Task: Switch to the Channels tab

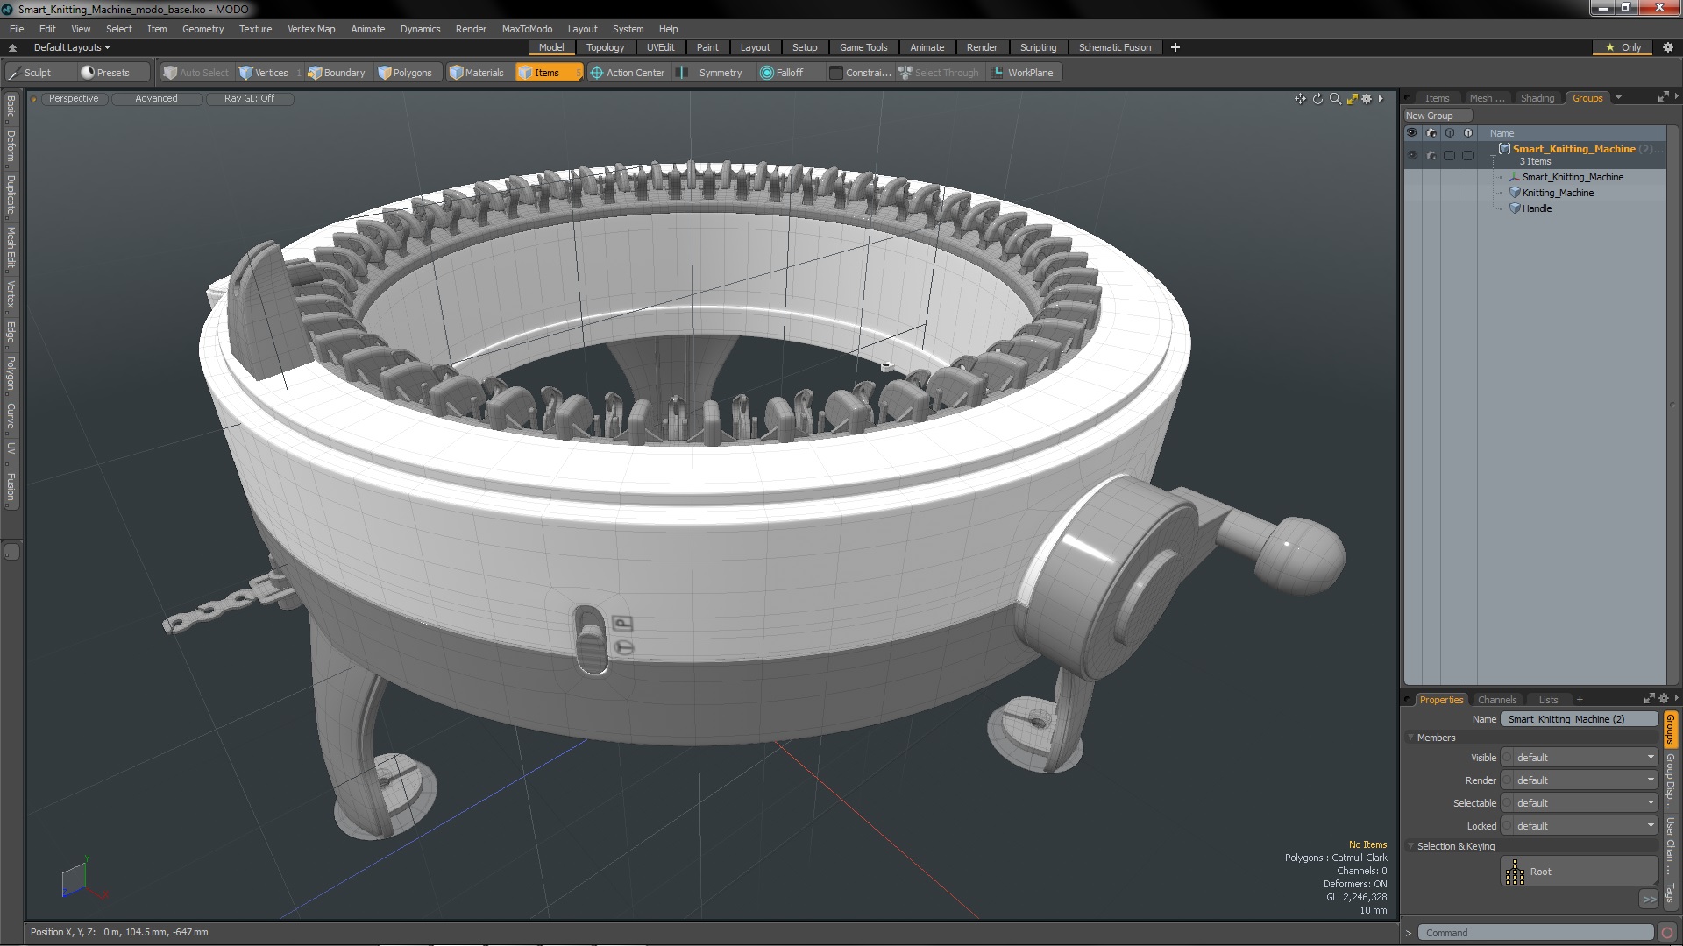Action: click(x=1496, y=700)
